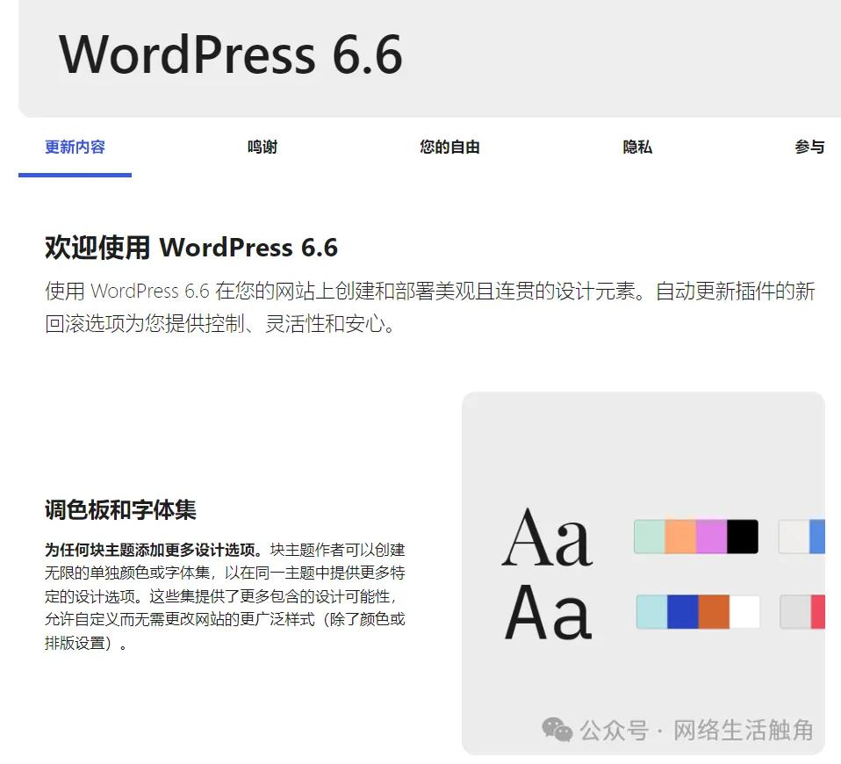Select the orange swatch in top palette
This screenshot has width=841, height=764.
[680, 537]
